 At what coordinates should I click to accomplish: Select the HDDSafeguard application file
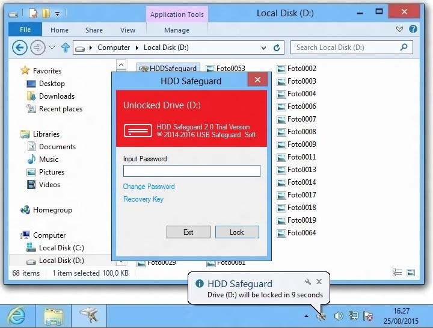click(168, 68)
